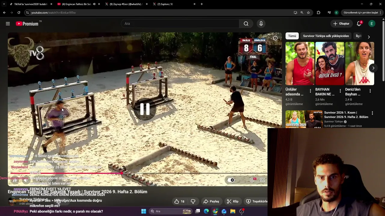Open the Chrome three-dot menu

[380, 13]
